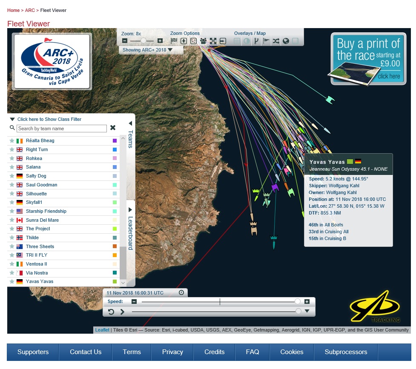Zoom to fleet using people group icon
Viewport: 416px width, 369px height.
click(204, 41)
